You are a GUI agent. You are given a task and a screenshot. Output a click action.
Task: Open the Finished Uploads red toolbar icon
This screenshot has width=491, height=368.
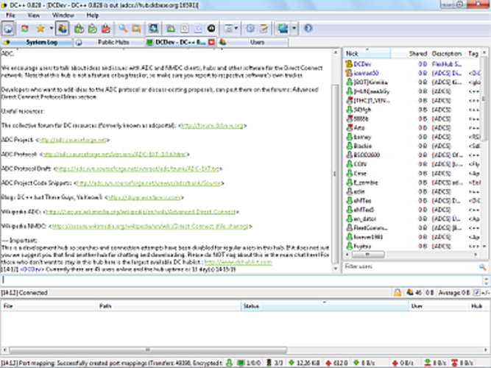pyautogui.click(x=106, y=29)
